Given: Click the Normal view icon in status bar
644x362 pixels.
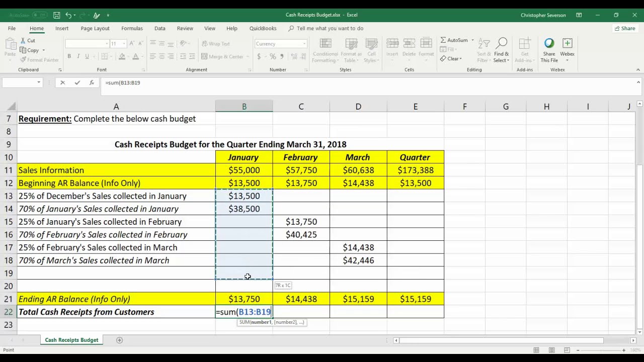Looking at the screenshot, I should pyautogui.click(x=536, y=350).
